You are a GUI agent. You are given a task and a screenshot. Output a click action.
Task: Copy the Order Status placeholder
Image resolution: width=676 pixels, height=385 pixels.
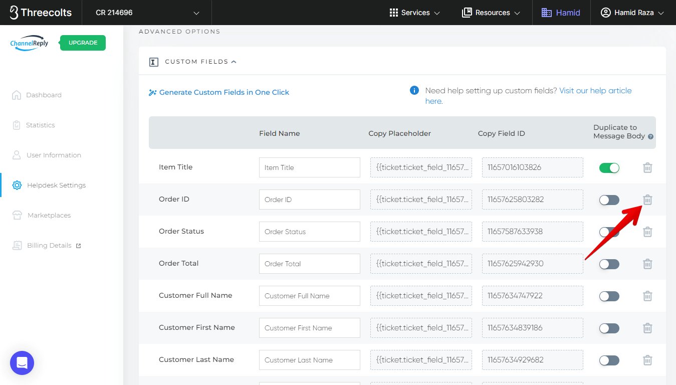click(x=421, y=232)
